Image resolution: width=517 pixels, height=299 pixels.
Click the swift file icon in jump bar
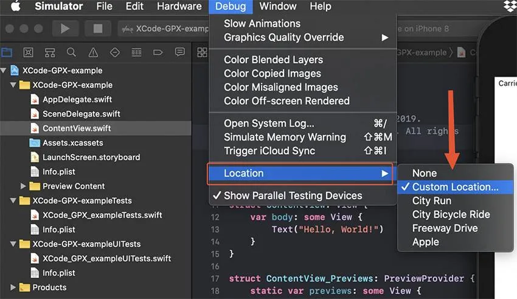461,52
